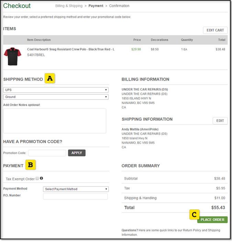Image resolution: width=232 pixels, height=242 pixels.
Task: Click into the Promotion Code field
Action: 47,153
